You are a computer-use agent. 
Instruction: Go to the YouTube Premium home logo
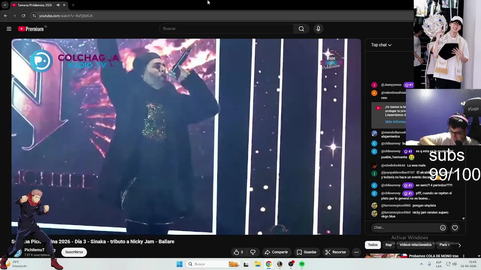point(32,29)
